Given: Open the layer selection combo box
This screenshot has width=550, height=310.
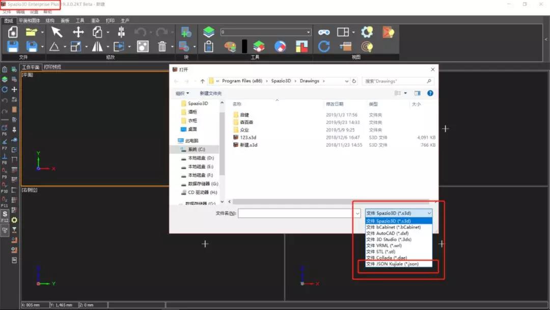Looking at the screenshot, I should [x=265, y=32].
